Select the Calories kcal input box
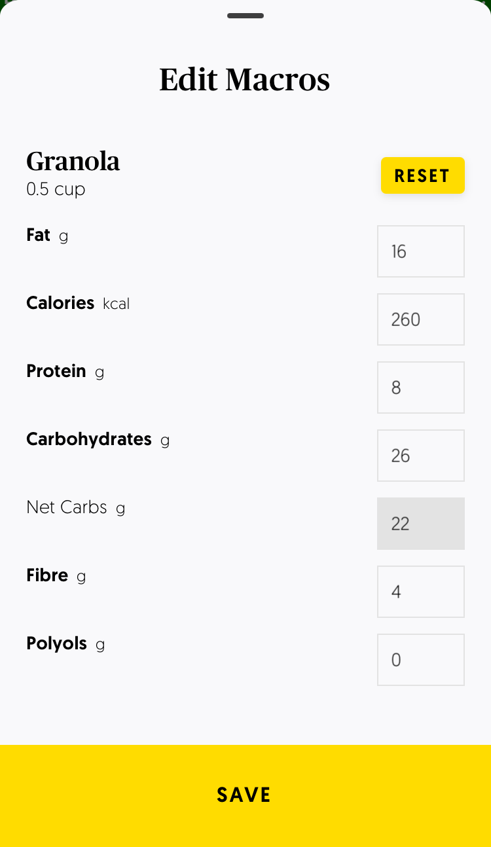 [x=421, y=319]
